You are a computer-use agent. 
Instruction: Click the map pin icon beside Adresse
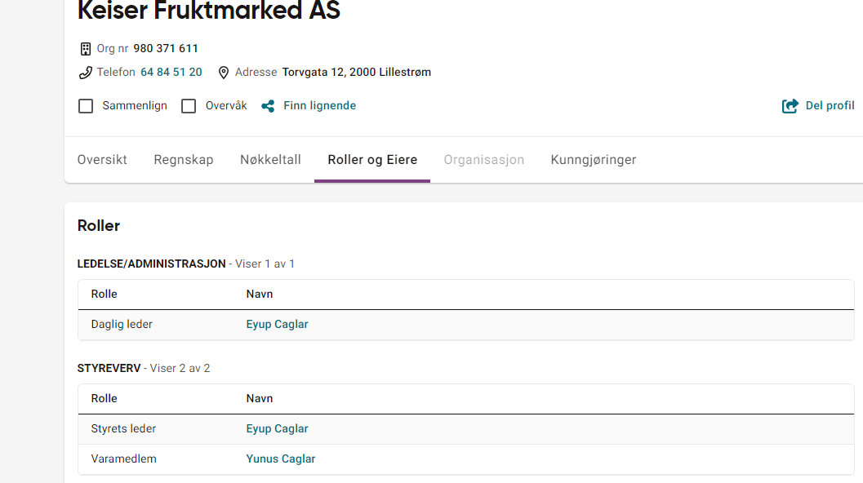tap(224, 73)
